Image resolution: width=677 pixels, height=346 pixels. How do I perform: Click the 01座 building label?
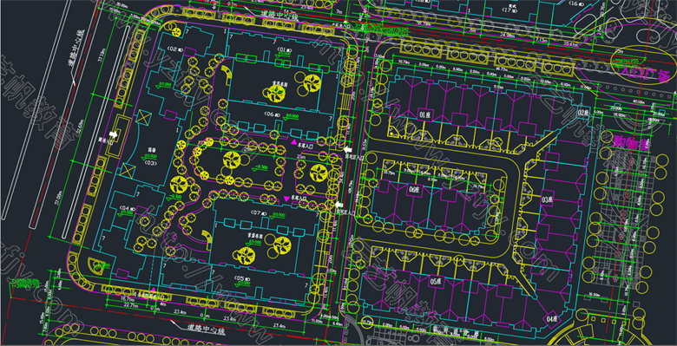point(425,114)
